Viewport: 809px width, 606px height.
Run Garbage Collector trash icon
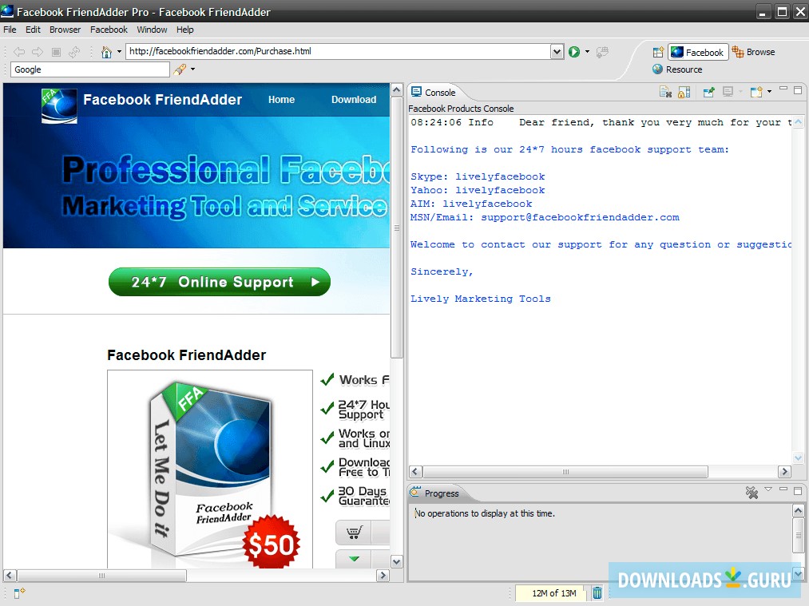[597, 593]
